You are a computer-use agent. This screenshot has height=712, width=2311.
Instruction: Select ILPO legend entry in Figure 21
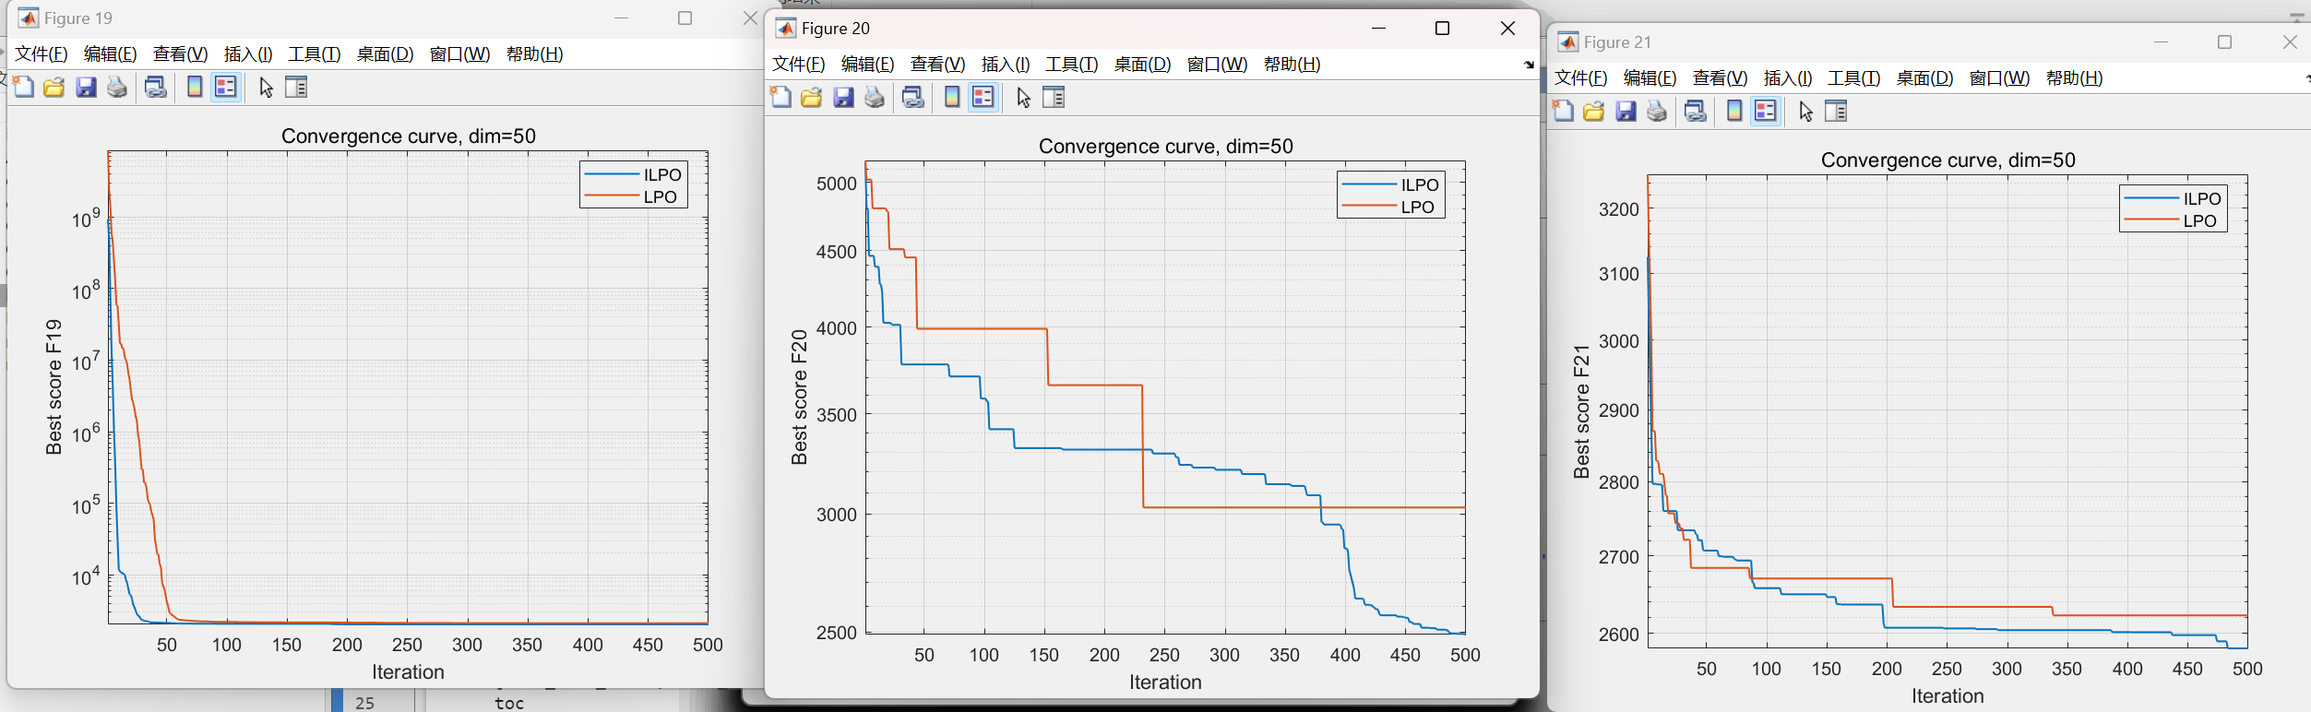tap(2173, 198)
